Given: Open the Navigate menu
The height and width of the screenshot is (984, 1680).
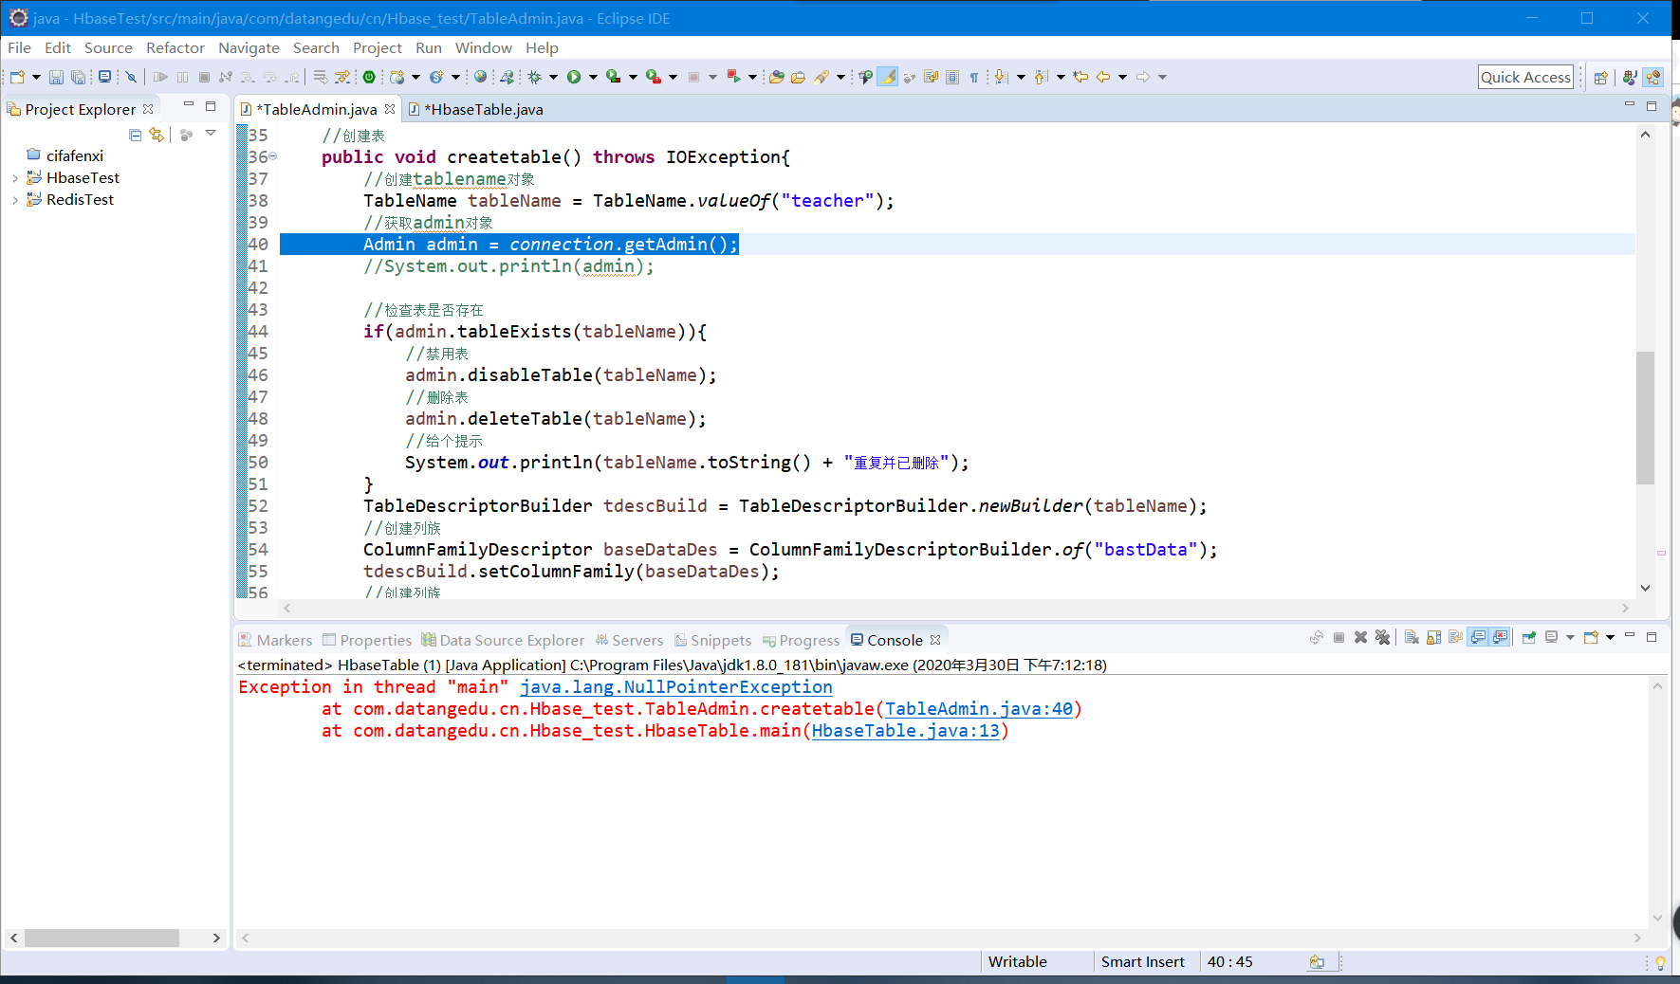Looking at the screenshot, I should pos(249,47).
